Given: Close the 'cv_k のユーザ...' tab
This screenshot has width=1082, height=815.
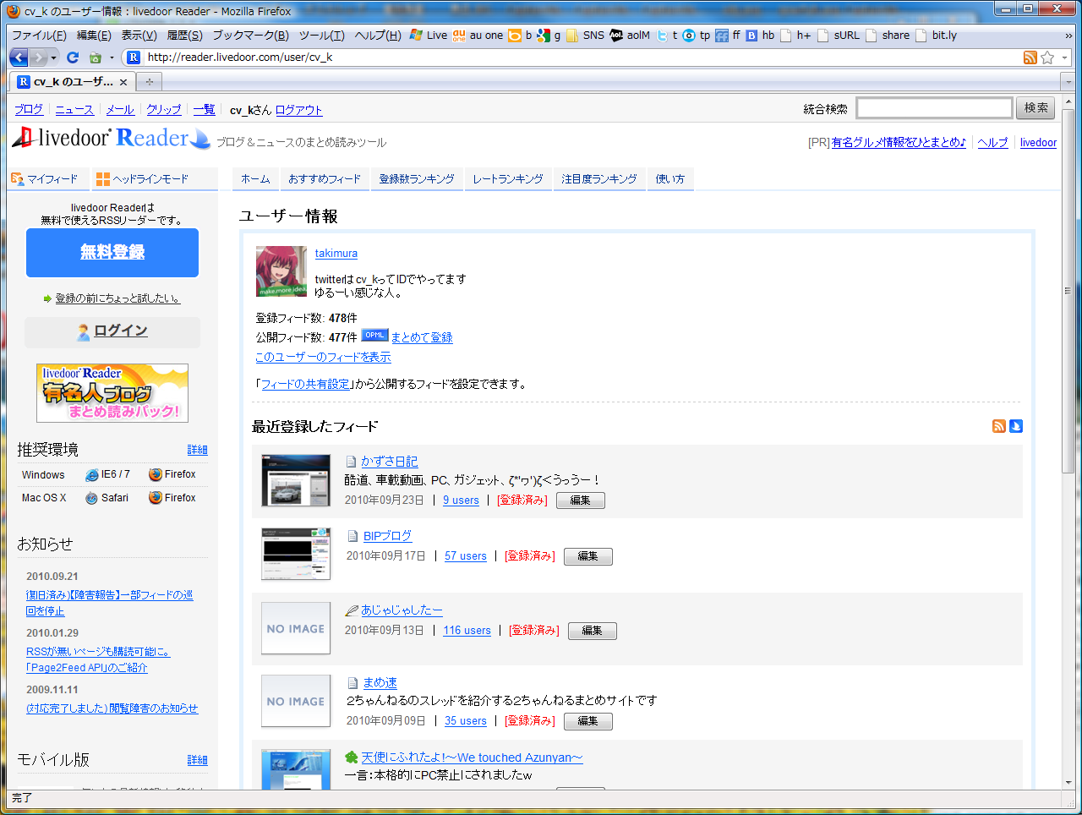Looking at the screenshot, I should pyautogui.click(x=123, y=82).
